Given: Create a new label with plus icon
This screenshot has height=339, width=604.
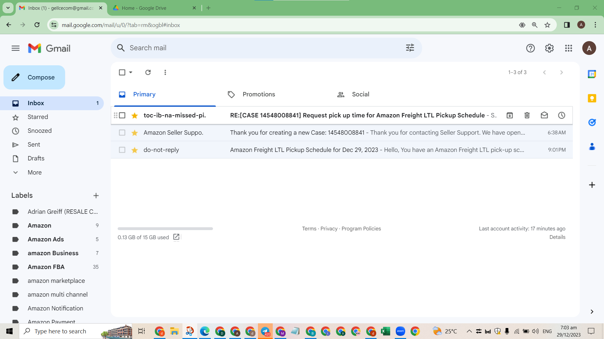Looking at the screenshot, I should pos(96,196).
